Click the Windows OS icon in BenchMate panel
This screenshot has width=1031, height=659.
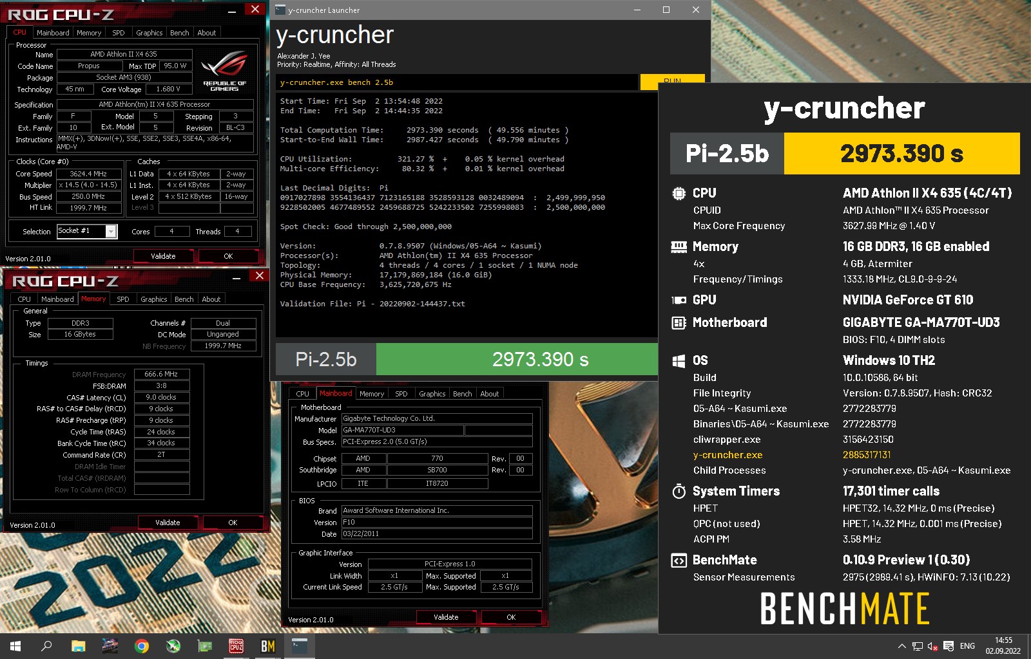[679, 361]
